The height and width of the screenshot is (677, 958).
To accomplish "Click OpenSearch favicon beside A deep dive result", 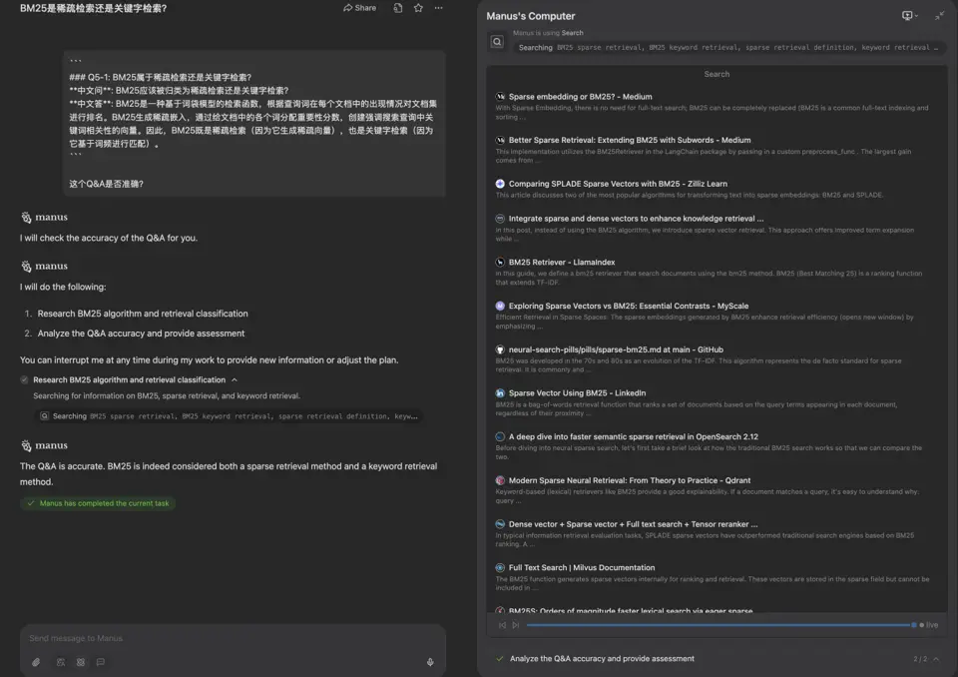I will click(x=500, y=436).
